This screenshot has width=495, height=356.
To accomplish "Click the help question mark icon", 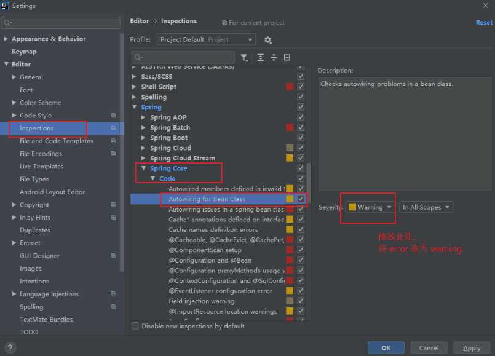I will pyautogui.click(x=9, y=347).
